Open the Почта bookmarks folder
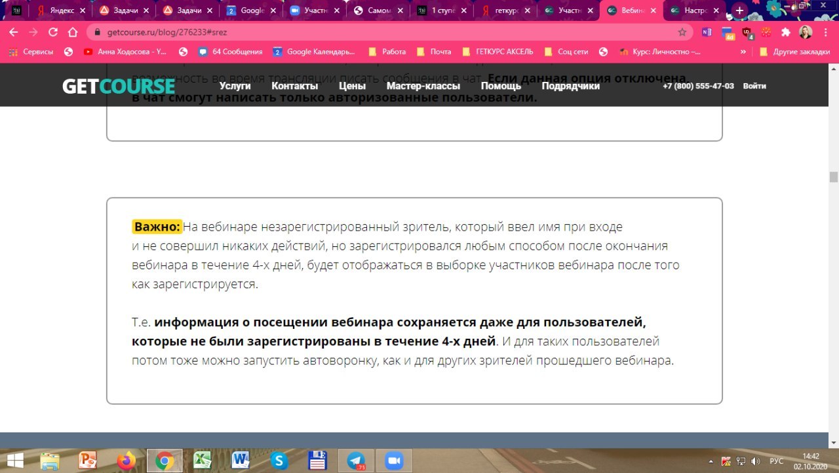 434,52
